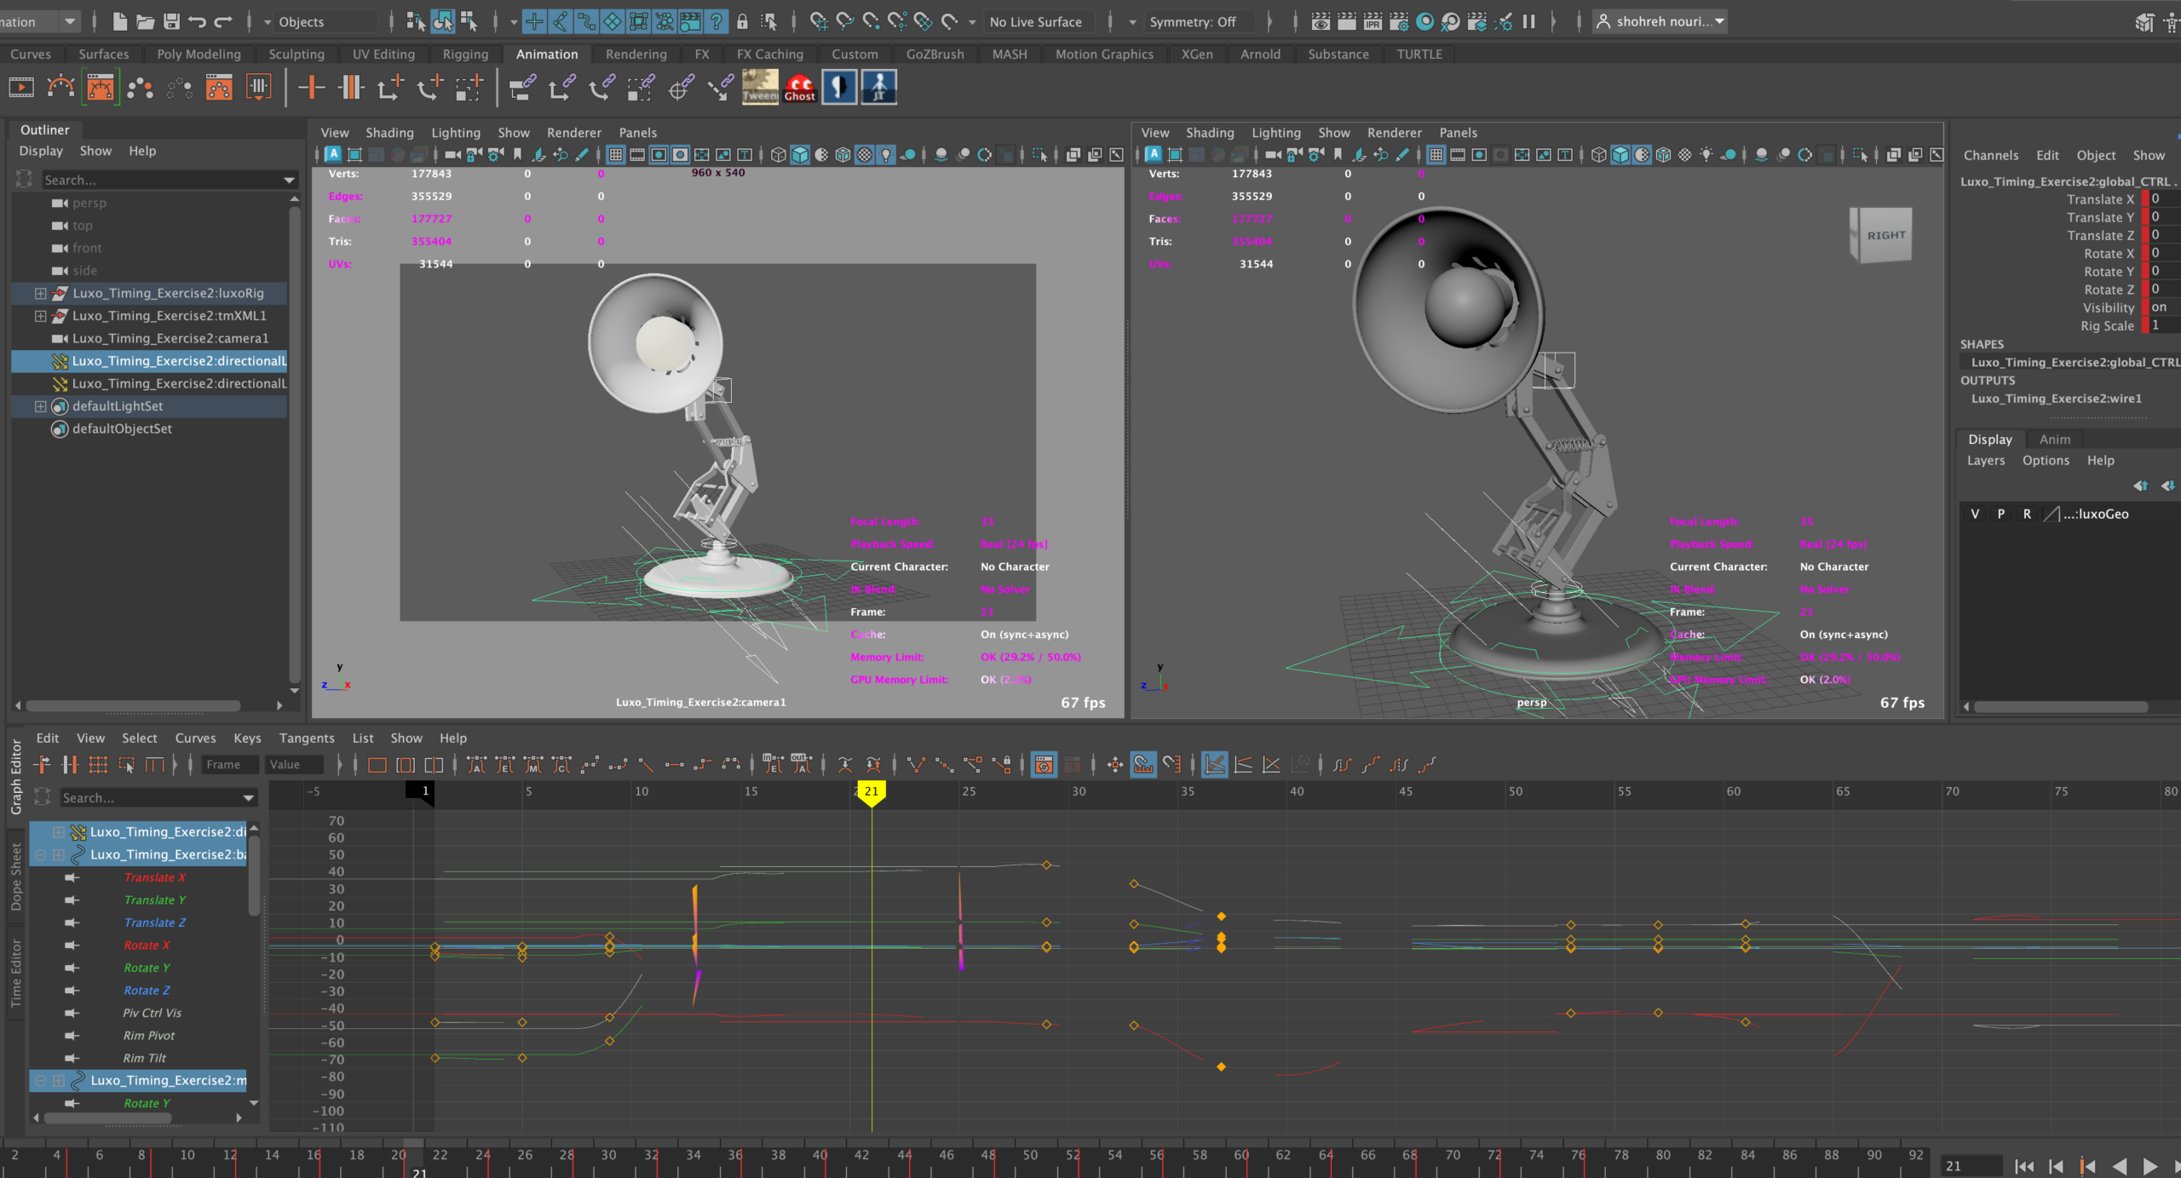The image size is (2181, 1178).
Task: Toggle the P playback box of luxoGeo layer
Action: tap(2000, 514)
